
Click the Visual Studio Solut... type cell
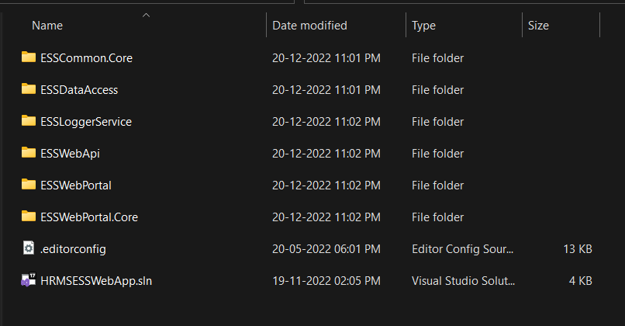463,281
